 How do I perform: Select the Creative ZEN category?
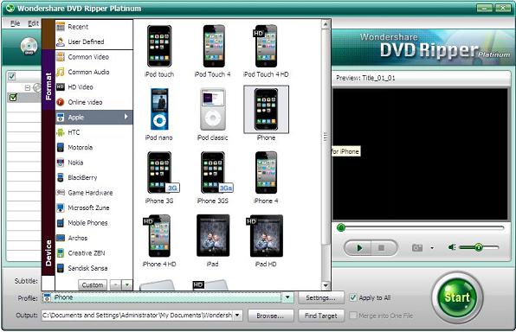point(94,253)
